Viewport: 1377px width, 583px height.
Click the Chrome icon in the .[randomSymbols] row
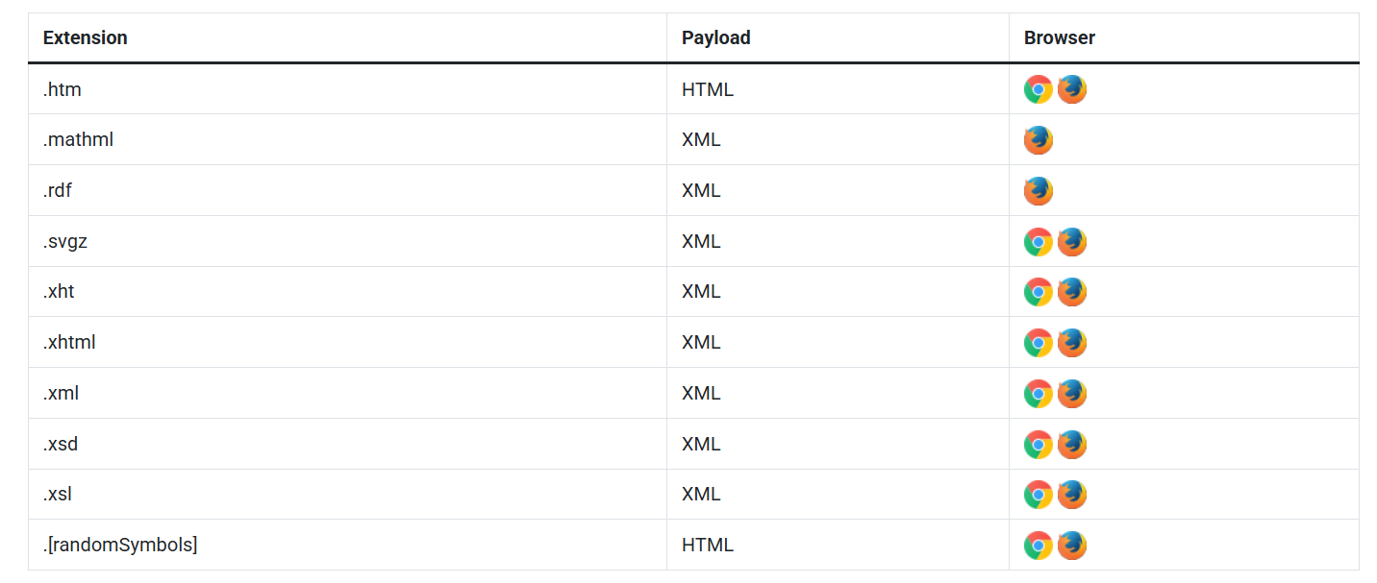point(1038,546)
